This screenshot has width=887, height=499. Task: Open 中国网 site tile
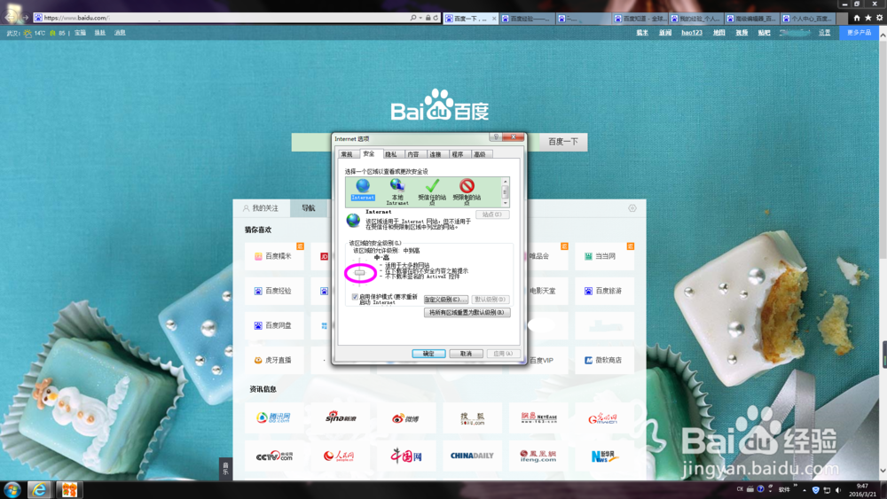tap(406, 456)
